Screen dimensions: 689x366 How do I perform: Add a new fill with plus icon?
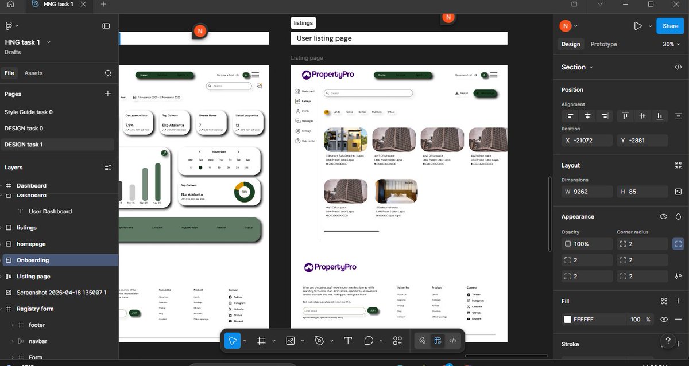click(678, 301)
